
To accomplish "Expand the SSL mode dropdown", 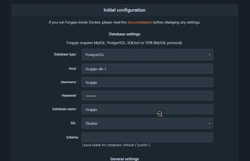I will click(147, 123).
